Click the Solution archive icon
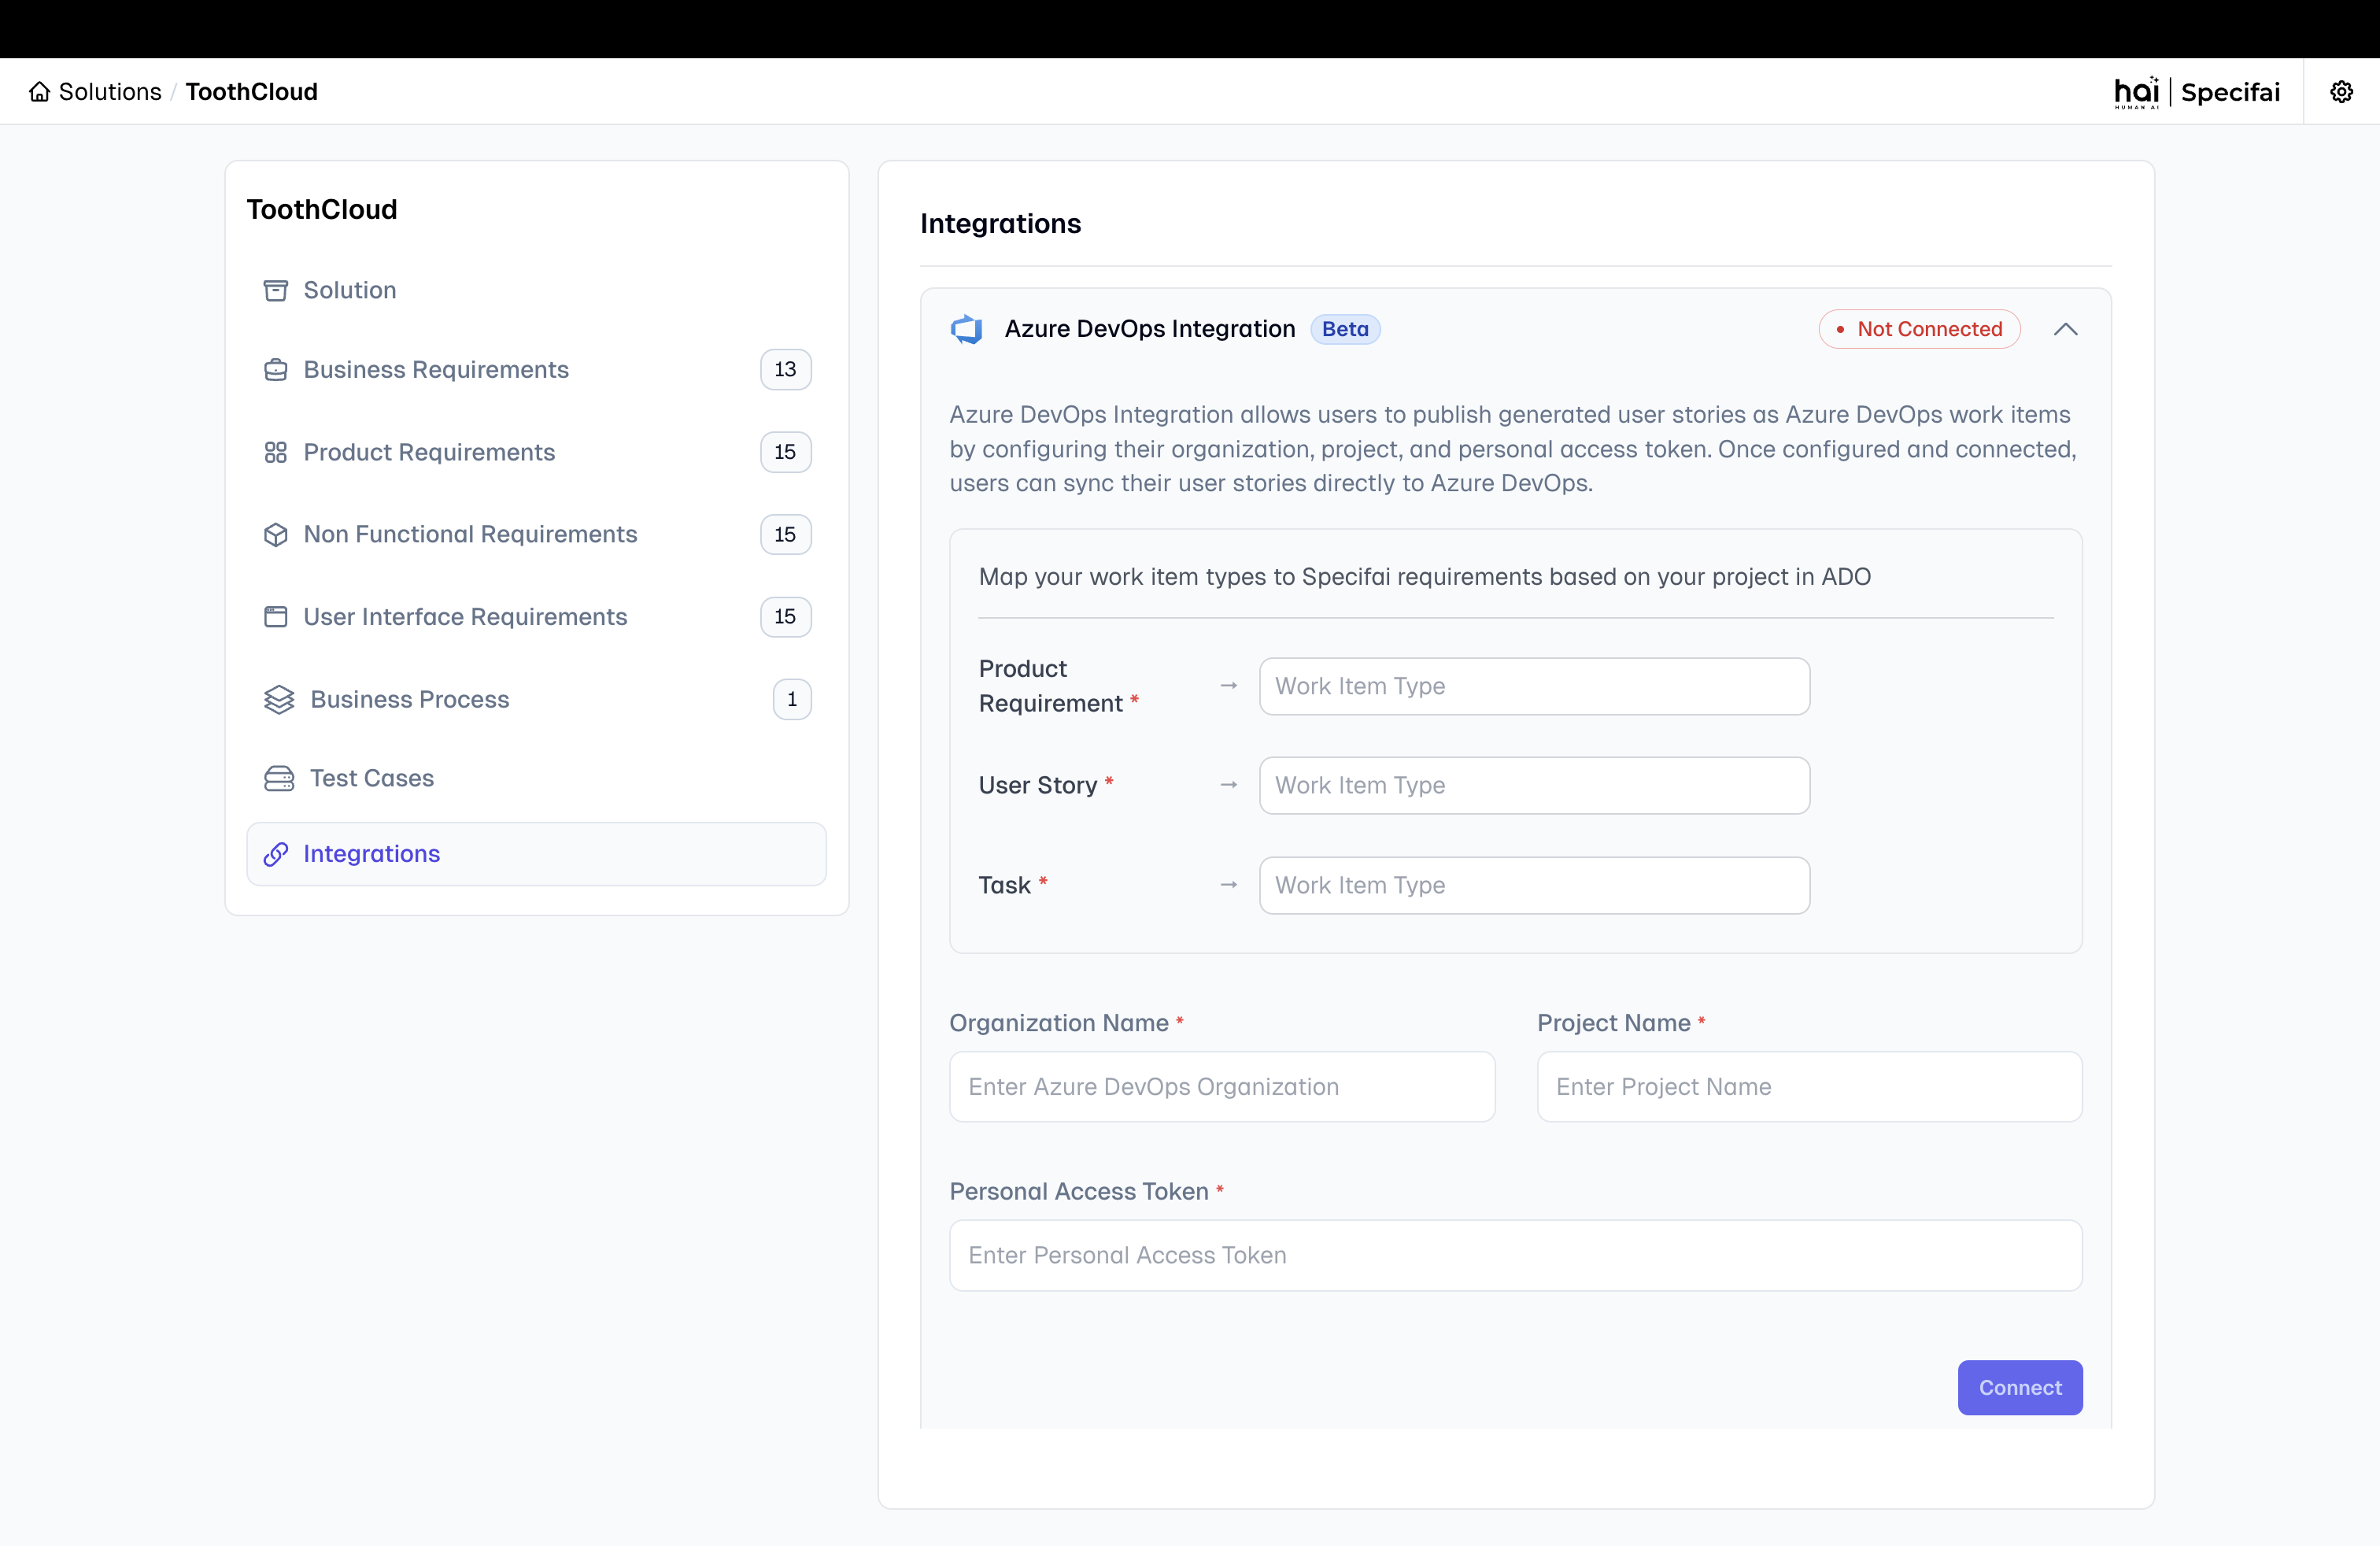Screen dimensions: 2380x1546 [x=275, y=290]
